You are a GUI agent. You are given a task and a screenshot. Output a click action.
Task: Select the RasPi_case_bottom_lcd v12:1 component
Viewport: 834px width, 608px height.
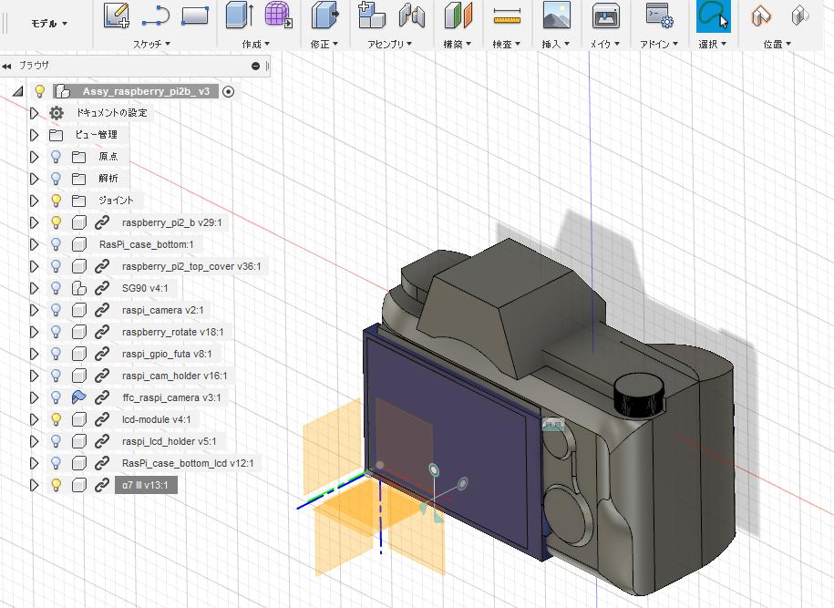click(188, 463)
